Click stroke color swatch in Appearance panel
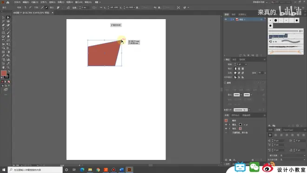Image resolution: width=307 pixels, height=173 pixels. [240, 125]
